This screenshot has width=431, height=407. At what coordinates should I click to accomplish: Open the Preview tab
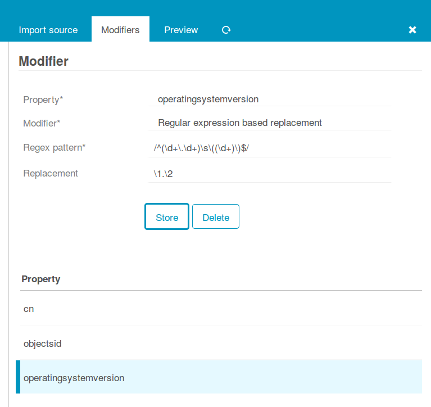tap(181, 30)
